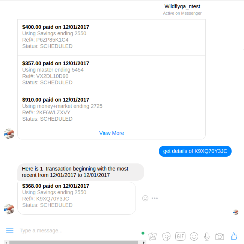Open more options for $368.00 message
The height and width of the screenshot is (244, 244).
155,198
